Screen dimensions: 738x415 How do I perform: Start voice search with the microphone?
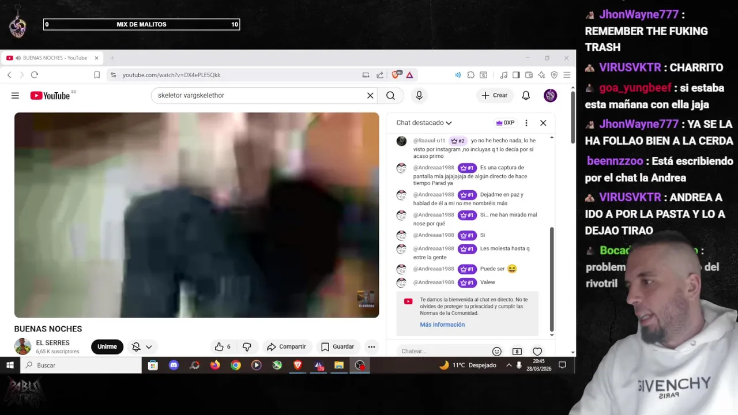(x=419, y=96)
